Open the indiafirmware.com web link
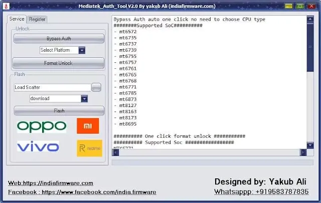 (x=51, y=183)
